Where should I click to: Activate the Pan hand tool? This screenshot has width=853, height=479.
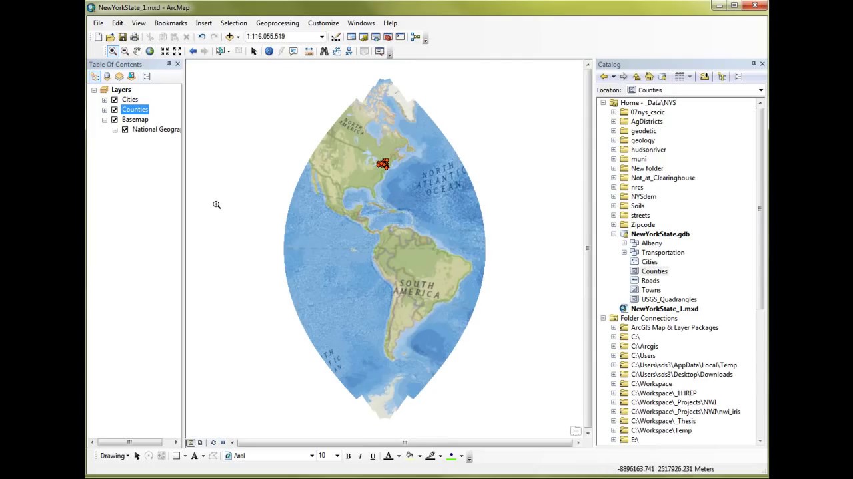point(137,51)
